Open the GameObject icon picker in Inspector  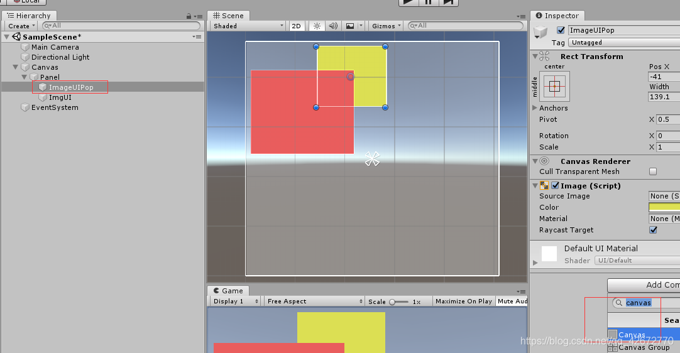point(540,32)
